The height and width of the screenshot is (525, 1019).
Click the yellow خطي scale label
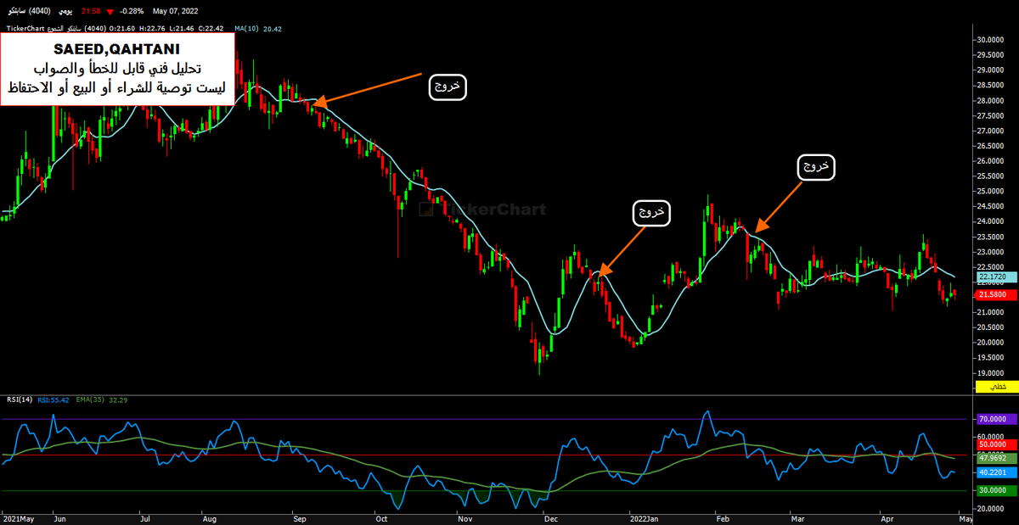click(996, 386)
